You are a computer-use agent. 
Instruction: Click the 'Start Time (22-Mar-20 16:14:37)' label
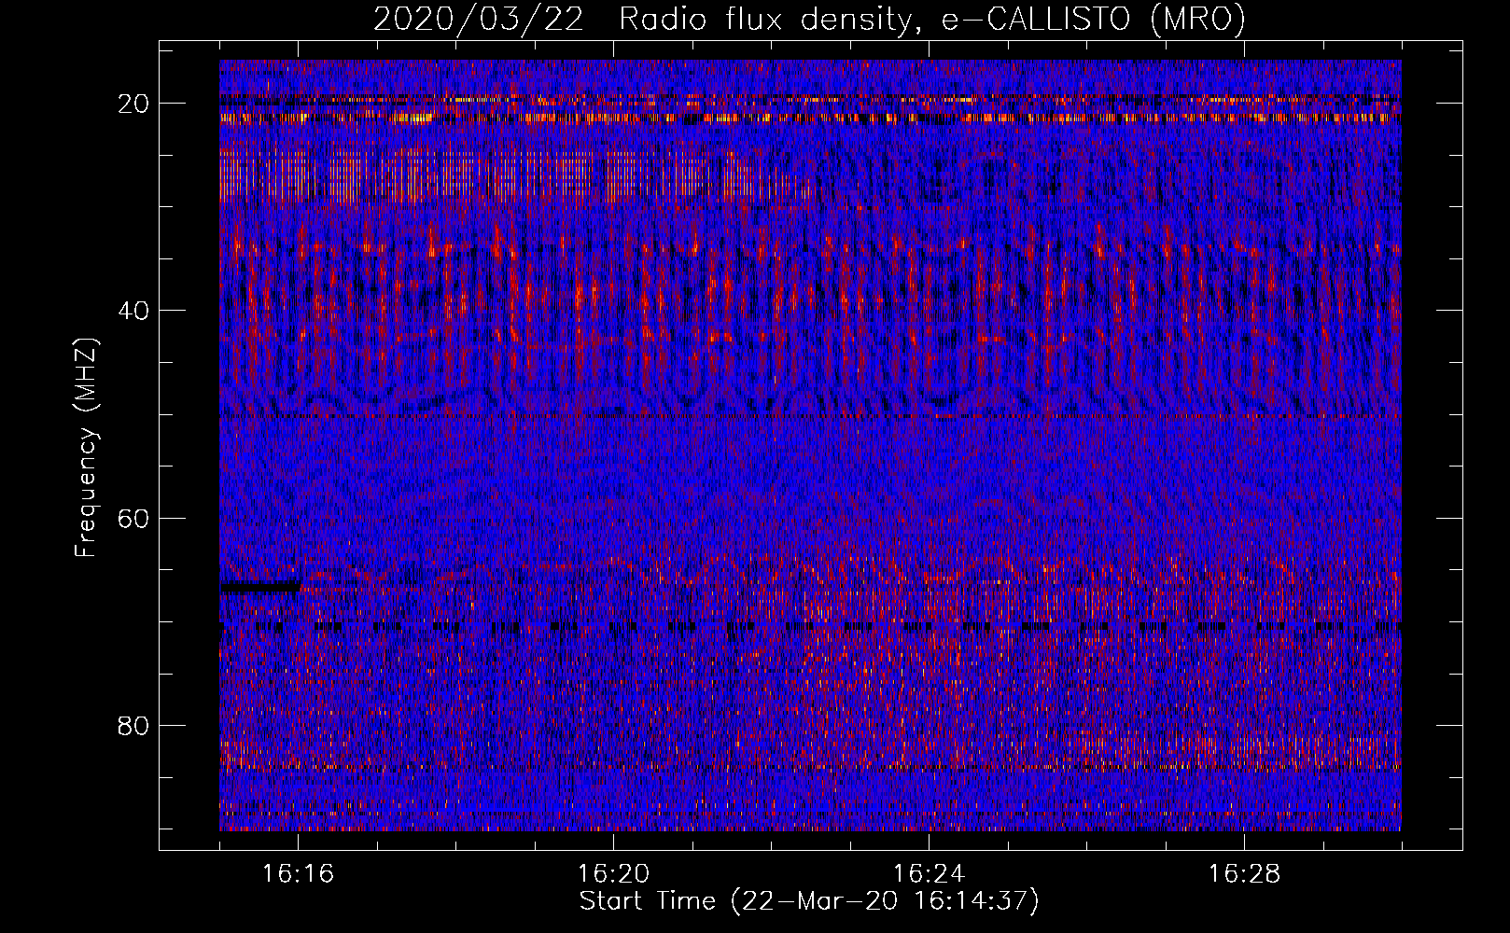(809, 901)
